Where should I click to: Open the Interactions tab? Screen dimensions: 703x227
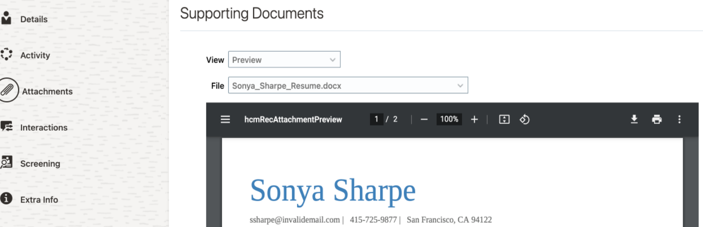[x=44, y=128]
